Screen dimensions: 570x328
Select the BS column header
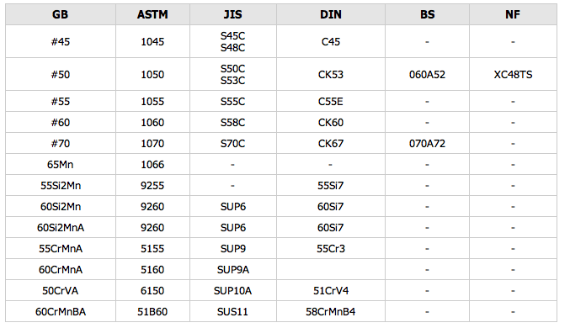(427, 14)
